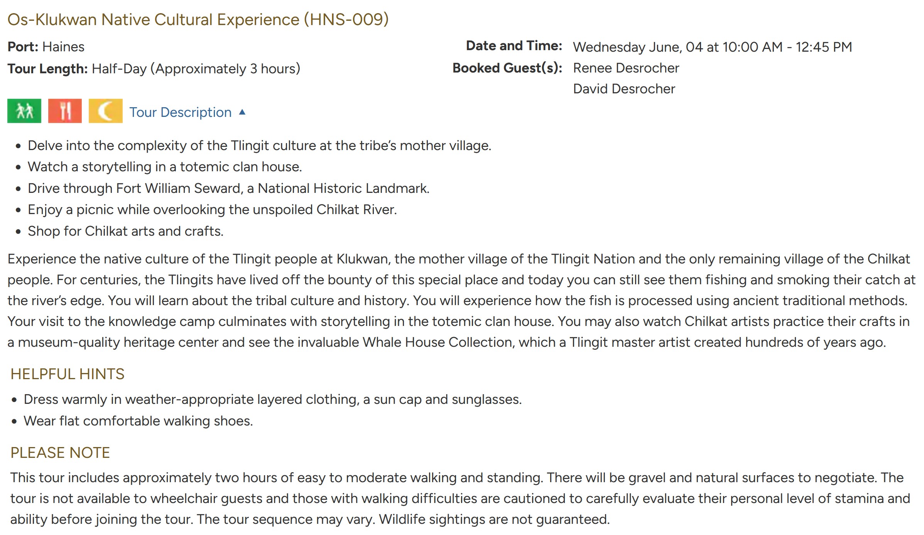The height and width of the screenshot is (535, 924).
Task: Click the red fork and knife meal icon
Action: coord(65,111)
